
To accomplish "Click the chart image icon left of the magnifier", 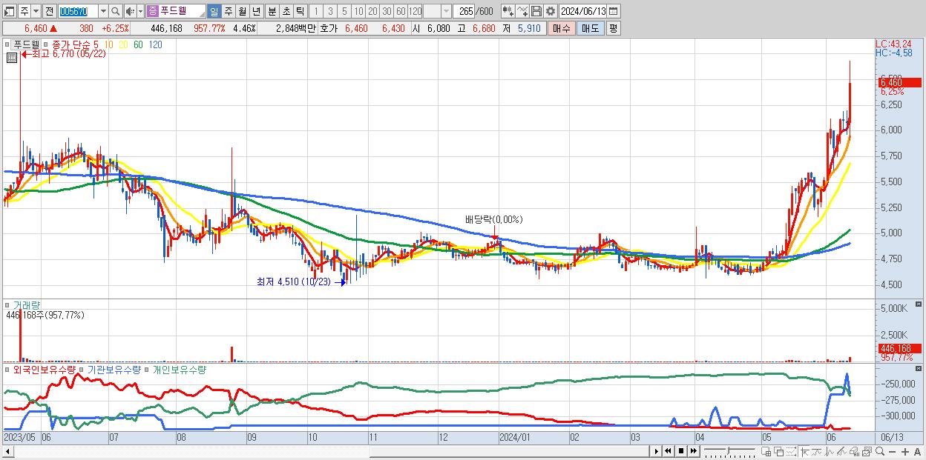I will (x=867, y=451).
